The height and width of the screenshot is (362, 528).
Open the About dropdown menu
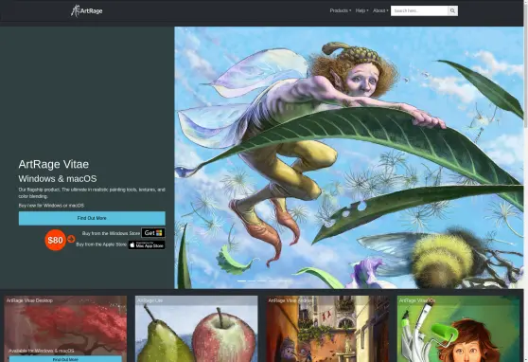pos(380,10)
